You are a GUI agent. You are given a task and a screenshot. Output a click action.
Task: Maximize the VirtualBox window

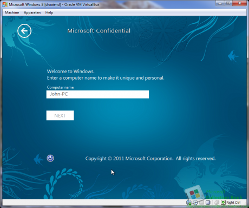[228, 3]
